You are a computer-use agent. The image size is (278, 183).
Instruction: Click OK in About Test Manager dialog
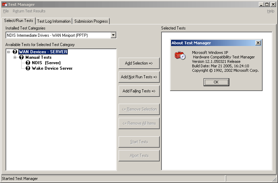coord(216,82)
